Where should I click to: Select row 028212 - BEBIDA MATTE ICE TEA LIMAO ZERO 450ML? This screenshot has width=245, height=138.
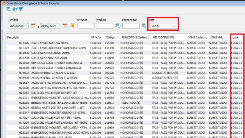(x=125, y=103)
